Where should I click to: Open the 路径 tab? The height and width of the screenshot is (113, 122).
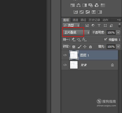(83, 20)
